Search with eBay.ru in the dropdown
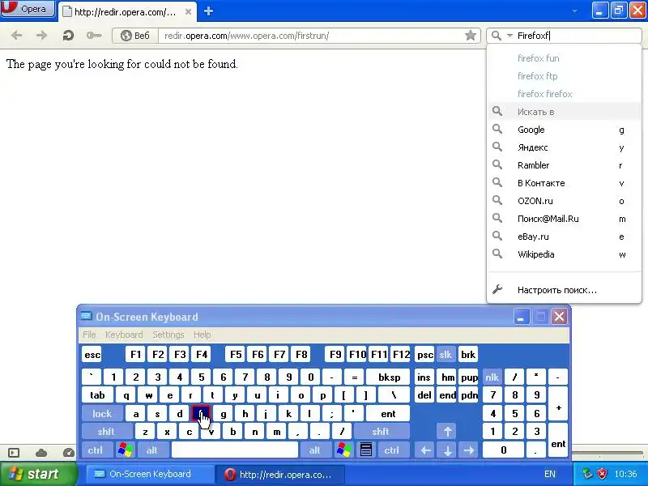 tap(565, 237)
